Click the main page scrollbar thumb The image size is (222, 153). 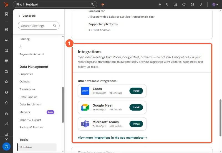point(220,118)
